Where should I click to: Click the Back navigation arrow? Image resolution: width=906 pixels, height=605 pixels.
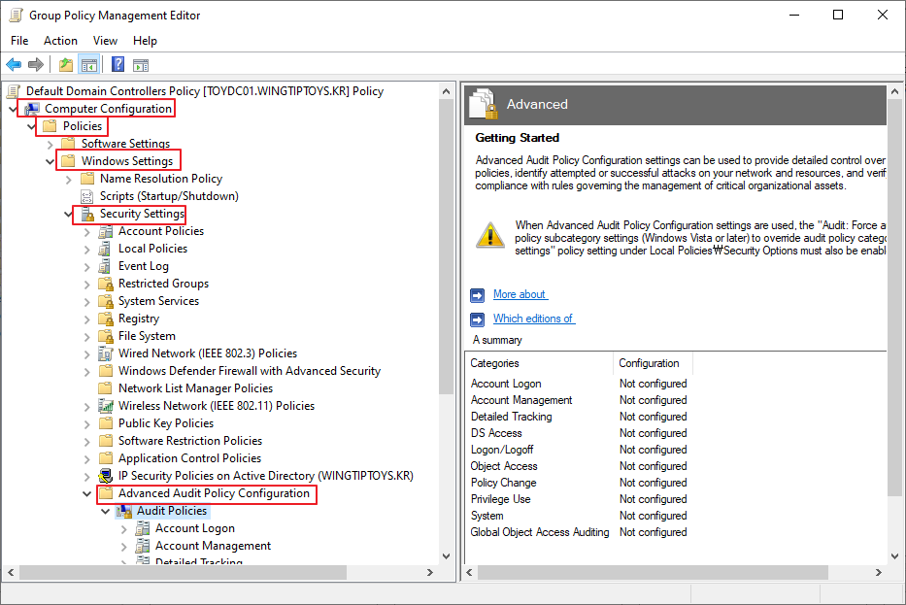[14, 64]
